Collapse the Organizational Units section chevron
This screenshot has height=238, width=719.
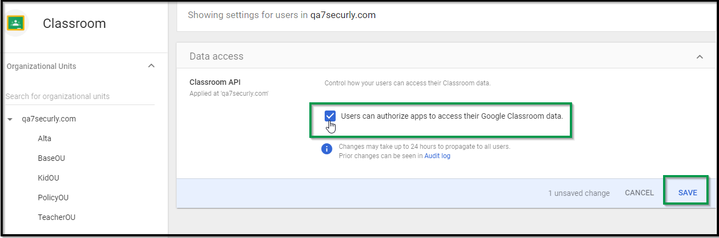click(x=152, y=66)
